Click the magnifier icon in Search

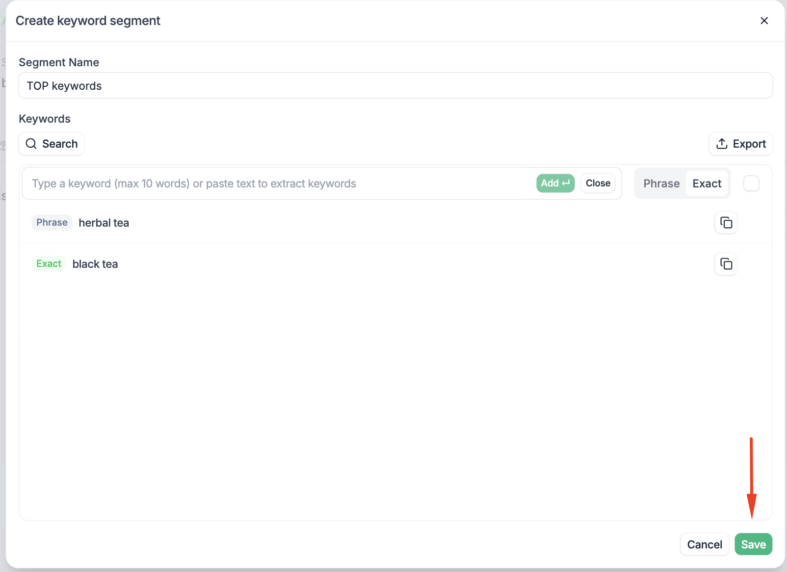(31, 144)
